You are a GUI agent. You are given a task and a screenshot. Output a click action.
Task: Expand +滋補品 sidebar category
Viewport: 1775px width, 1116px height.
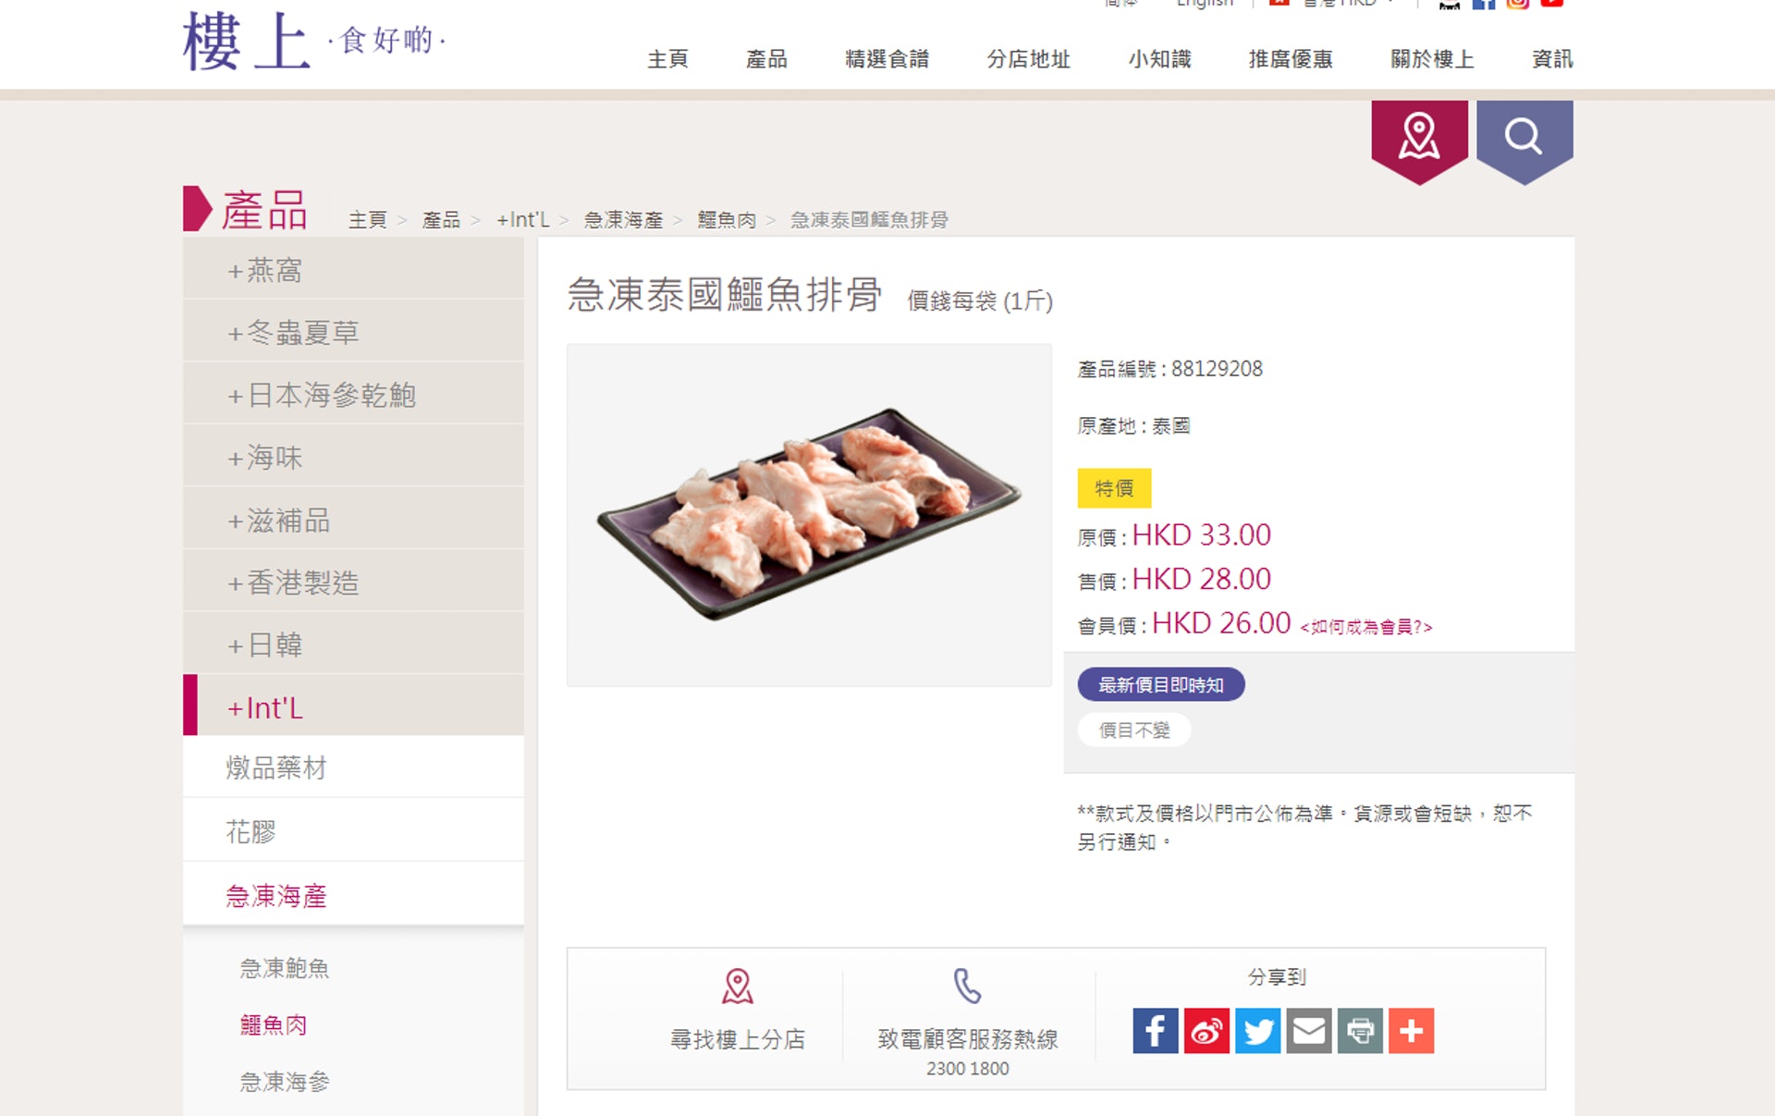tap(353, 520)
